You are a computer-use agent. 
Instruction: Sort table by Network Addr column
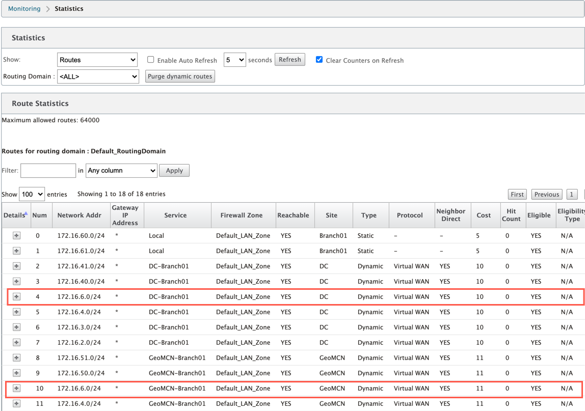82,215
